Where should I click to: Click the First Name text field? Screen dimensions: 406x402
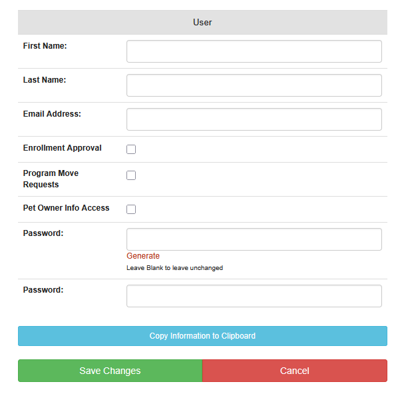pyautogui.click(x=254, y=51)
